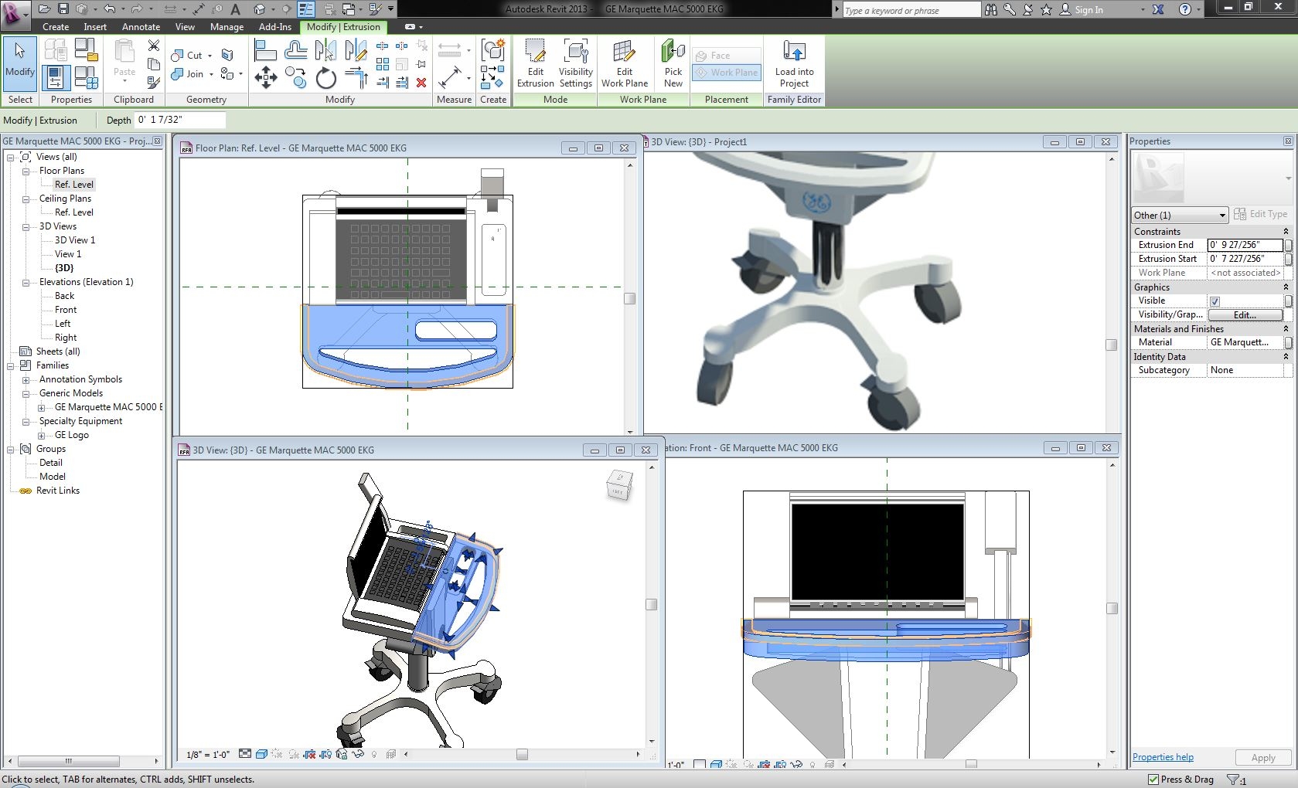
Task: Toggle the Press & Drag option
Action: (1153, 780)
